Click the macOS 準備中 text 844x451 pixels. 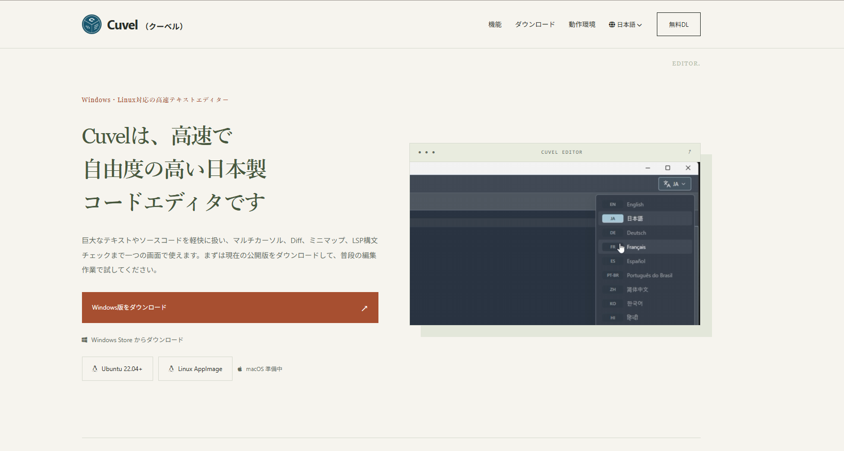click(x=264, y=369)
